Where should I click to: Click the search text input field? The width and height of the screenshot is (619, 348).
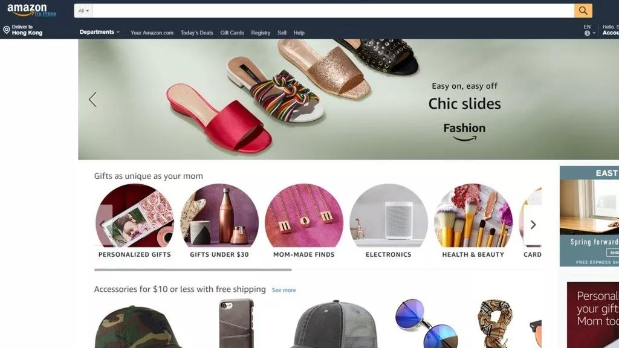point(334,11)
